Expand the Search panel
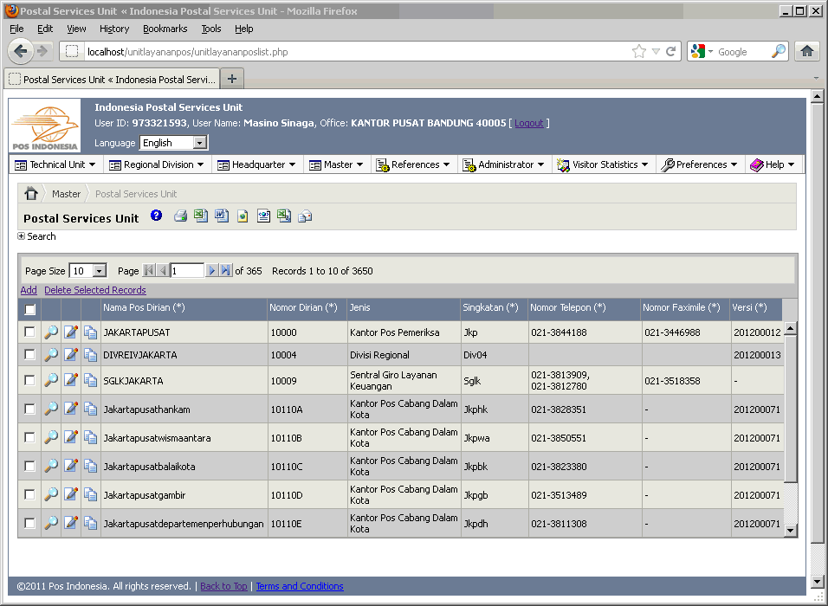The height and width of the screenshot is (606, 828). [x=22, y=236]
